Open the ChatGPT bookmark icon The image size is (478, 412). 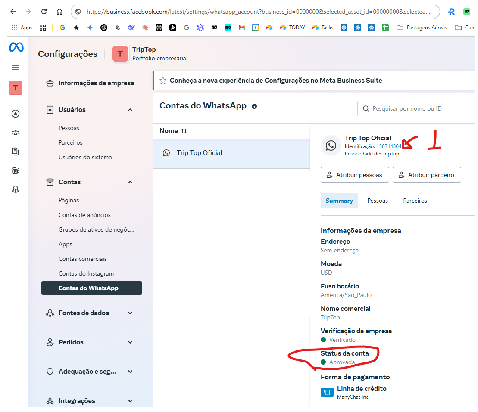[104, 28]
